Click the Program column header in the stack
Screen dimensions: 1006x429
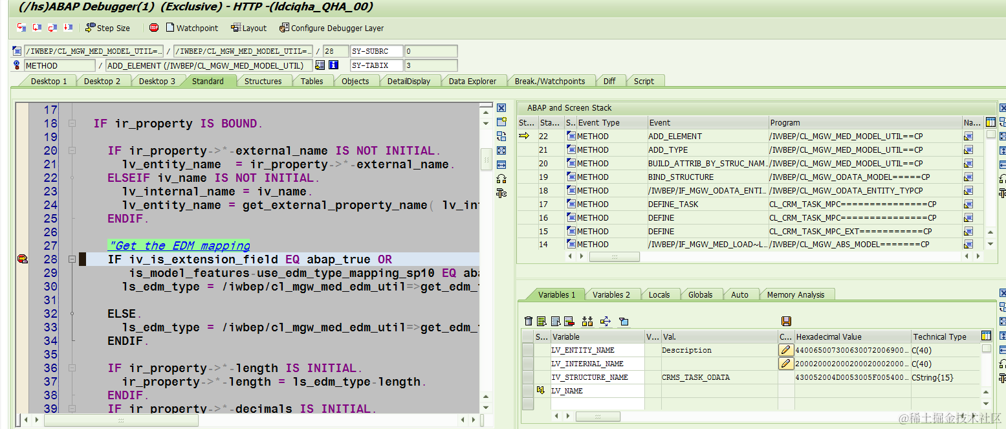pyautogui.click(x=865, y=122)
